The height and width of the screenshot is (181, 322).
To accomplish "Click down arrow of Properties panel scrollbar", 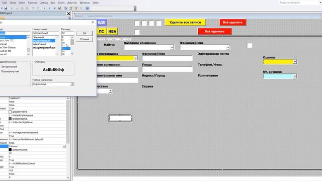I will coord(68,177).
